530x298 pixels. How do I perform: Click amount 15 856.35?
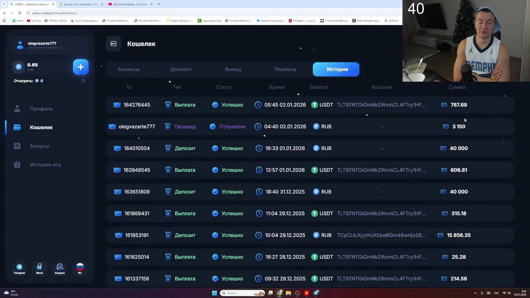pyautogui.click(x=459, y=235)
